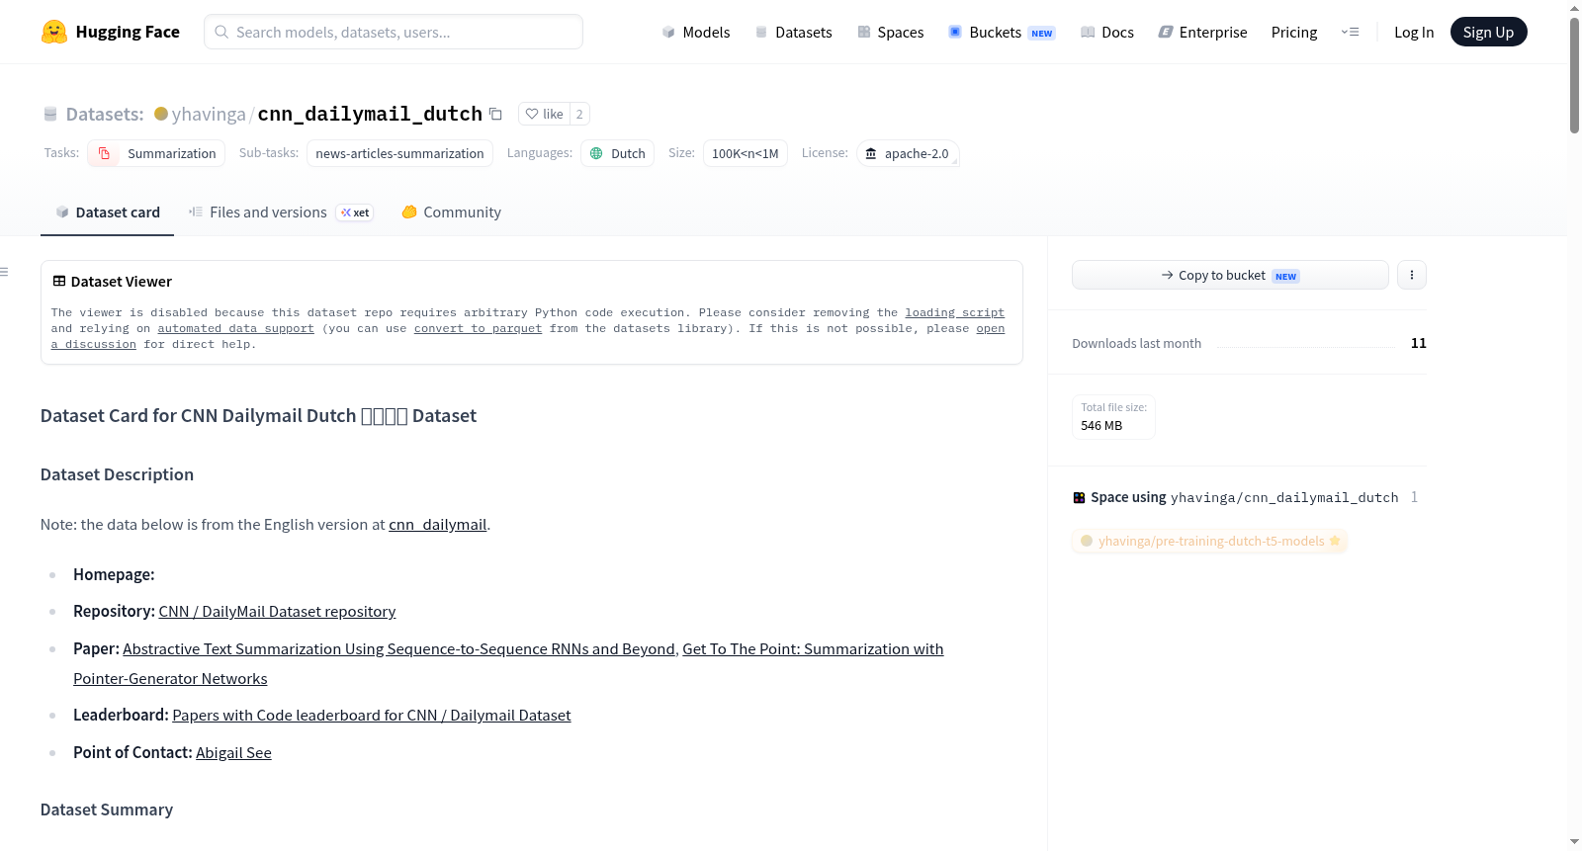The height and width of the screenshot is (851, 1582).
Task: Select the apache-2.0 license tag
Action: [x=907, y=153]
